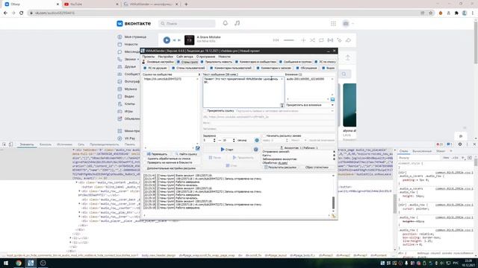Toggle 'Удалять обработанные из списка' checkbox
Image resolution: width=478 pixels, height=268 pixels.
point(145,159)
